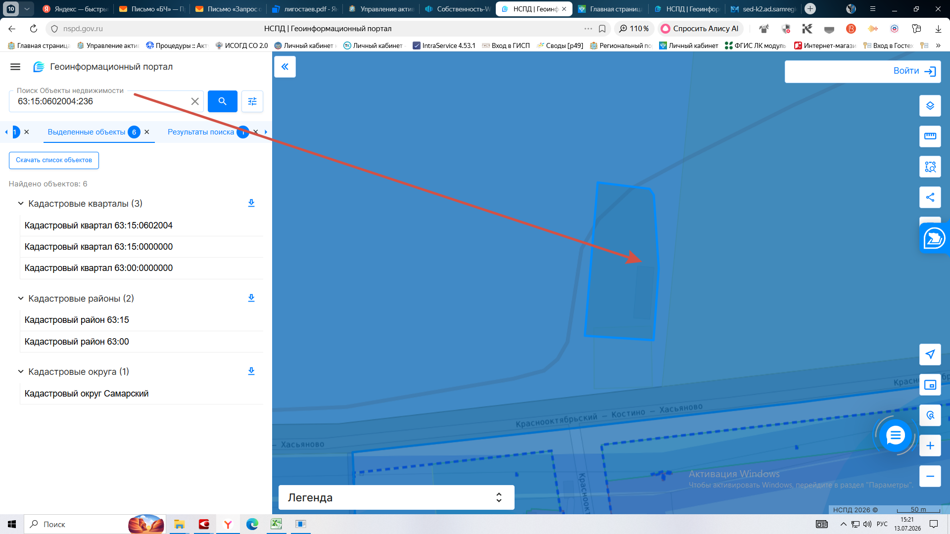Click Скачать список объектов button
The image size is (950, 534).
(54, 160)
